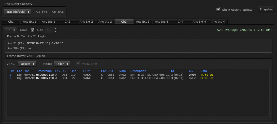This screenshot has height=124, width=277.
Task: Click the Timestamp column header
Action: 44,71
